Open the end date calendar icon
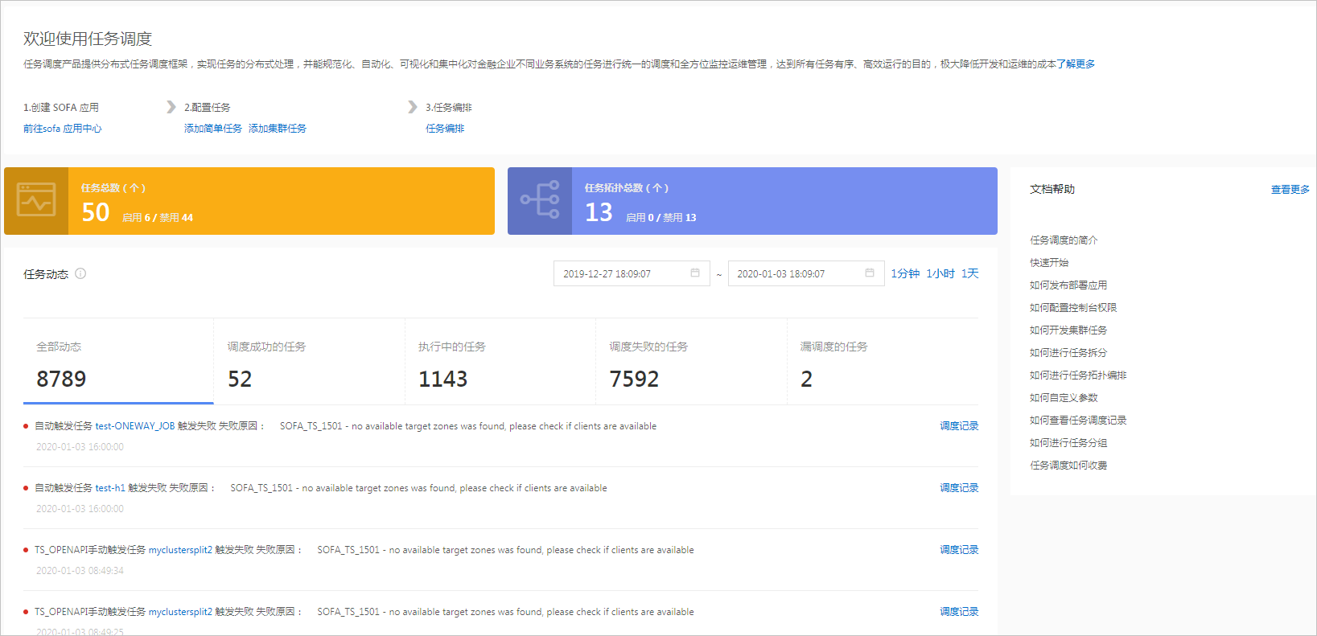This screenshot has width=1317, height=636. point(870,273)
